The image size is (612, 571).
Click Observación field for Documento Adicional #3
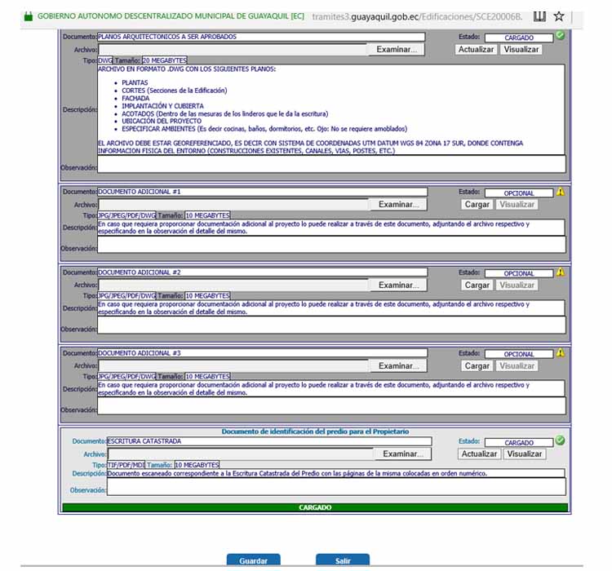(331, 406)
